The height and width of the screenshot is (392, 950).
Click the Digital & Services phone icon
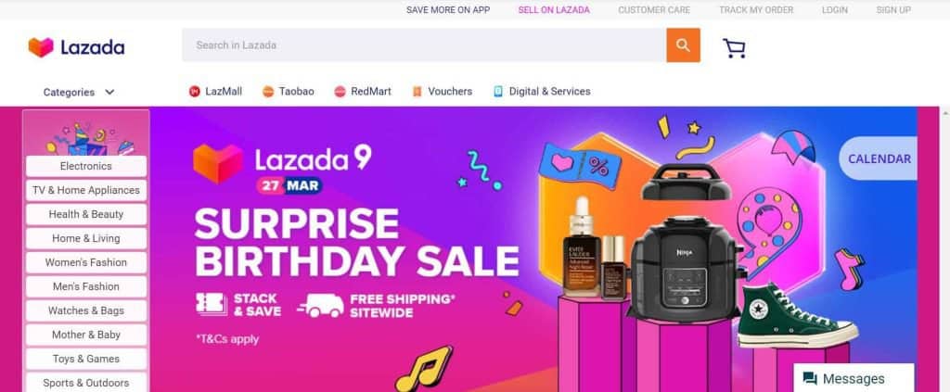(498, 92)
